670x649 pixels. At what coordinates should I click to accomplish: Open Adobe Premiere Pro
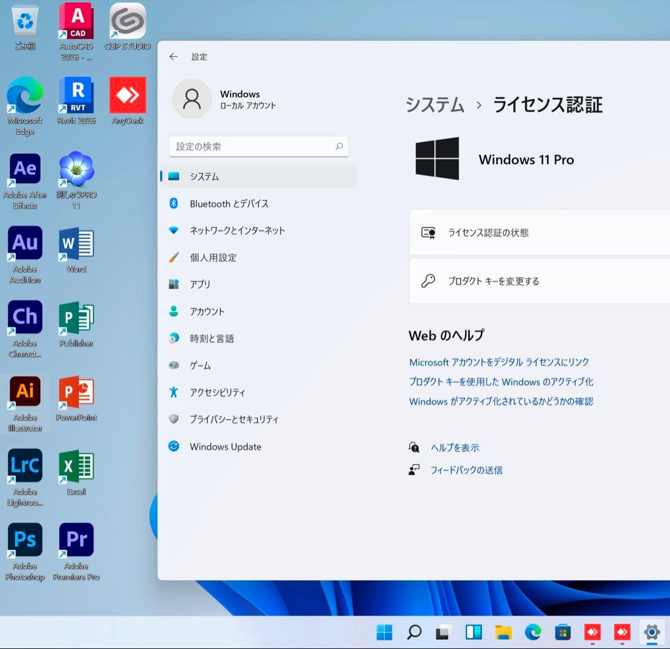click(x=76, y=540)
